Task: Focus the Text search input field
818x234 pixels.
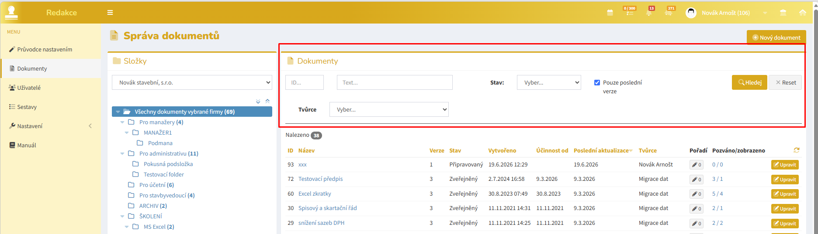Action: [x=395, y=82]
